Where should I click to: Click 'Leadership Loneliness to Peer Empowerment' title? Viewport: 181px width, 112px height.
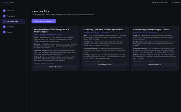[103, 29]
